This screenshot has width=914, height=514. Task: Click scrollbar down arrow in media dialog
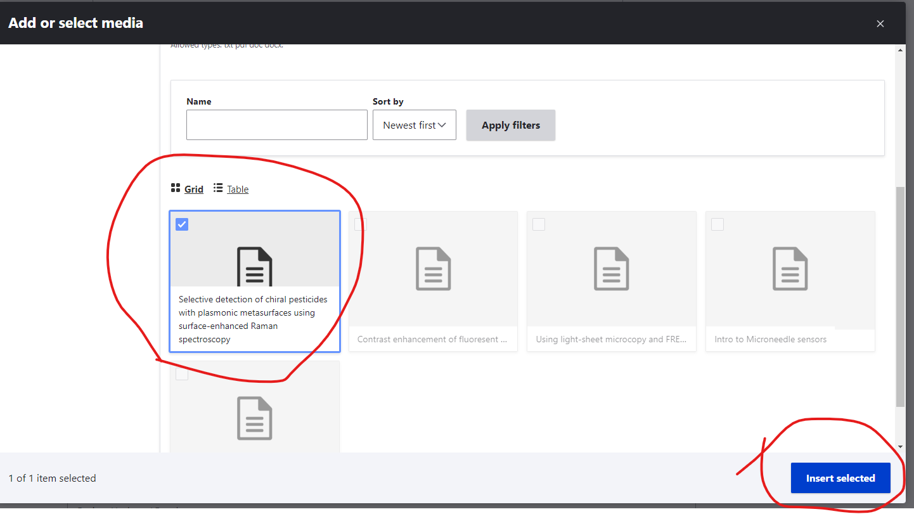pos(900,447)
